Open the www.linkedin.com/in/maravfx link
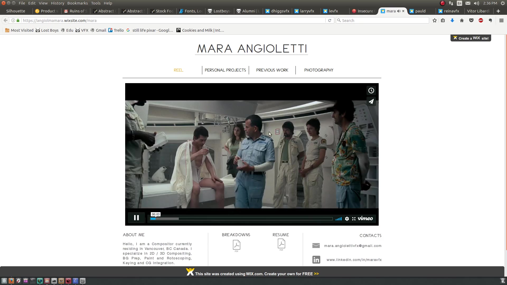 (x=354, y=260)
